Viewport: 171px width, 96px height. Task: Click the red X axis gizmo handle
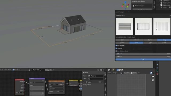click(x=128, y=5)
